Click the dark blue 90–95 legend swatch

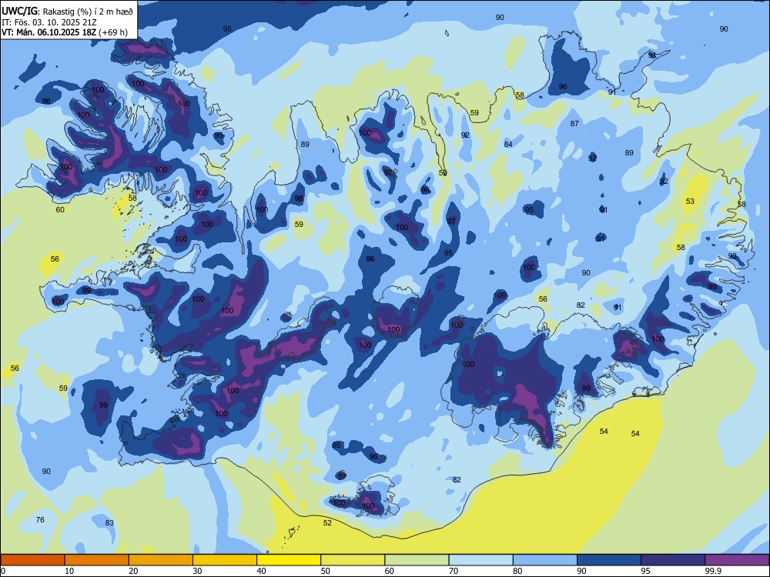609,560
